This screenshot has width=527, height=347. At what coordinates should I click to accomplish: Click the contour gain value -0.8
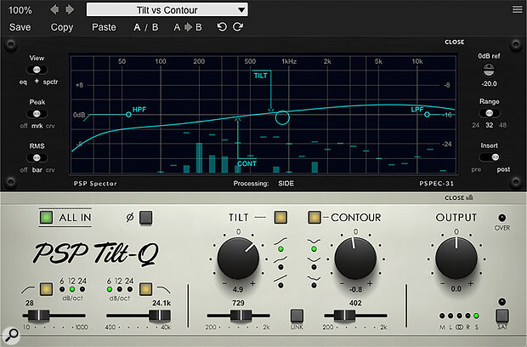click(x=355, y=289)
